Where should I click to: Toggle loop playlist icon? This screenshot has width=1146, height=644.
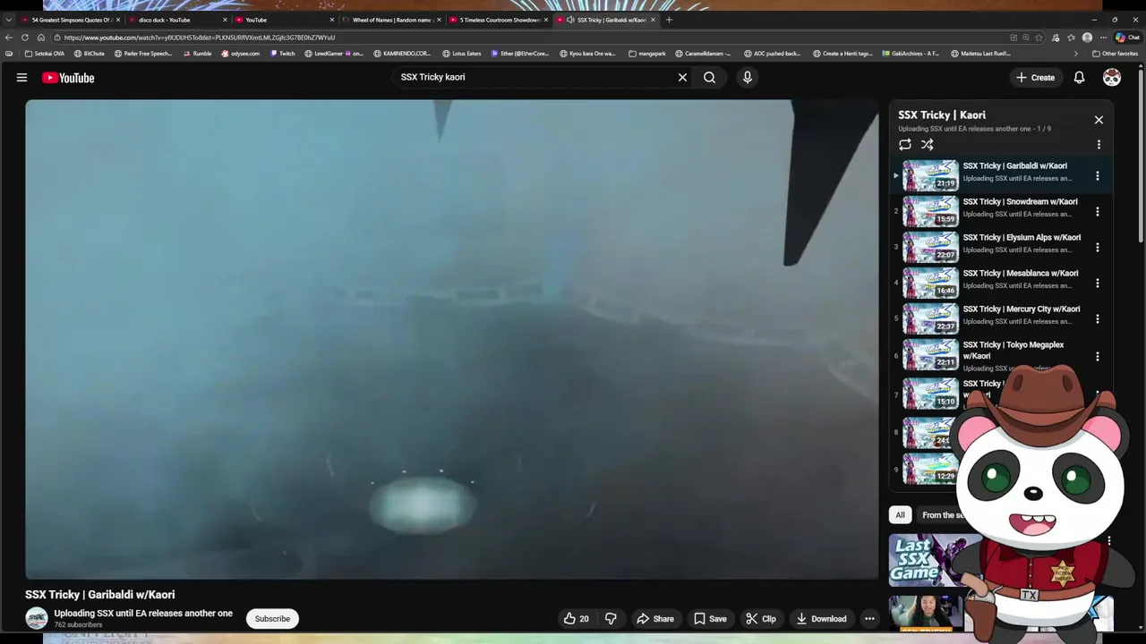point(905,145)
